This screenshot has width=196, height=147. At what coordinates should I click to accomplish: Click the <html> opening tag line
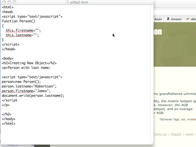point(8,7)
